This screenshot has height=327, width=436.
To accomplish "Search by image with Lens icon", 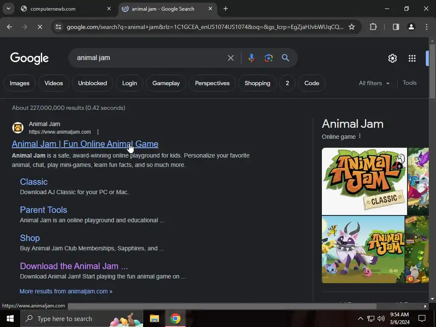I will click(x=268, y=58).
